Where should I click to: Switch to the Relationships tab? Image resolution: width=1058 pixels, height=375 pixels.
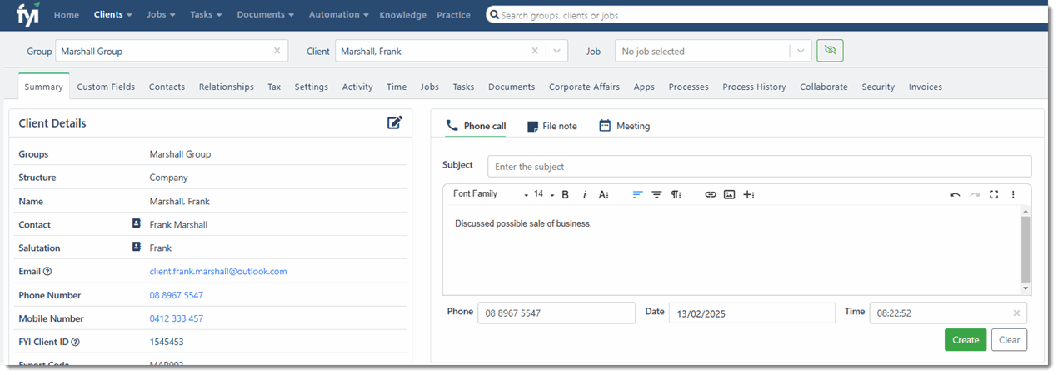coord(227,87)
